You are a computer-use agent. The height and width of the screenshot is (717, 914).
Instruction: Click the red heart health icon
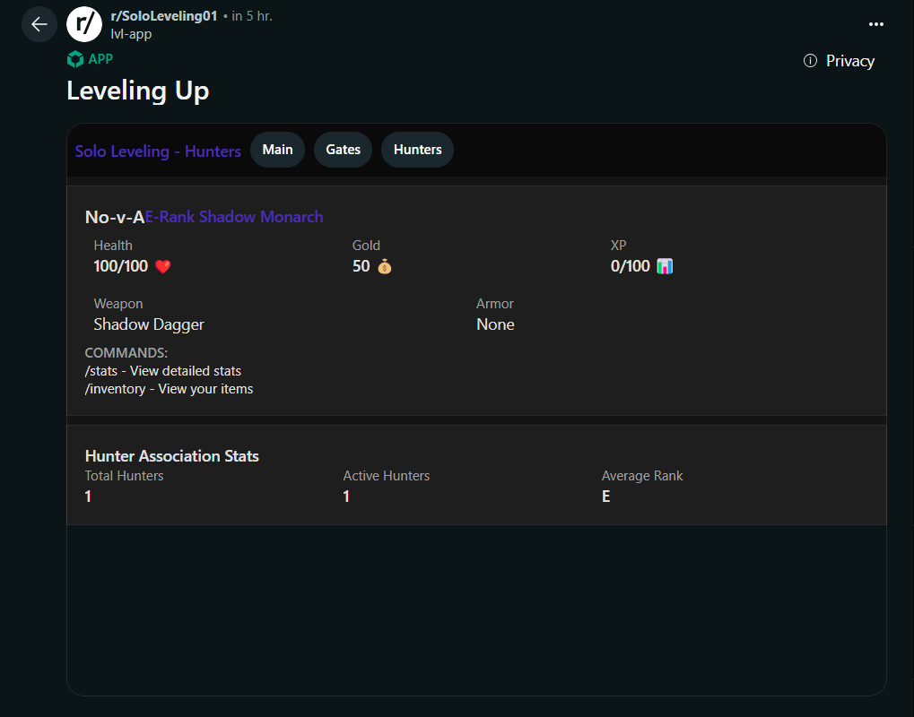click(162, 267)
